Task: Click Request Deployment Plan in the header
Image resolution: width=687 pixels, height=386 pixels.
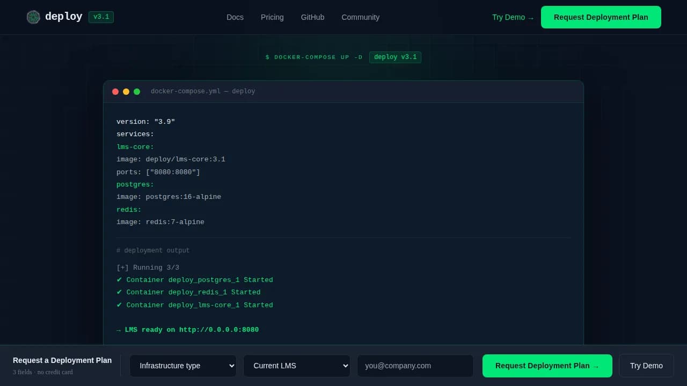Action: pos(601,17)
